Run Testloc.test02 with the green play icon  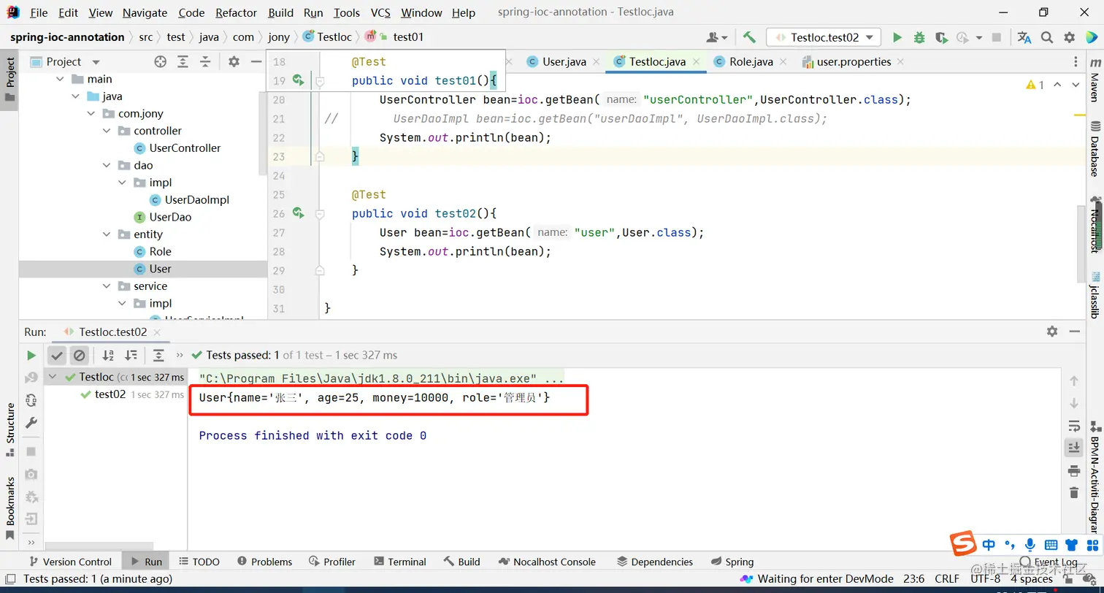point(897,37)
